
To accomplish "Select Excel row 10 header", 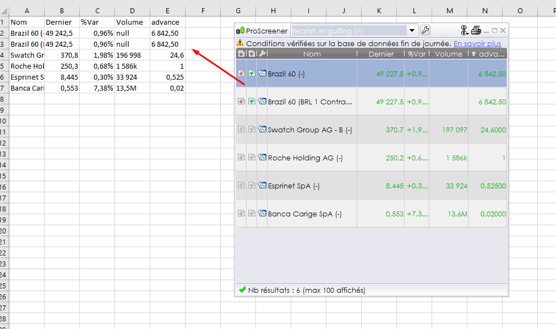I will point(3,121).
